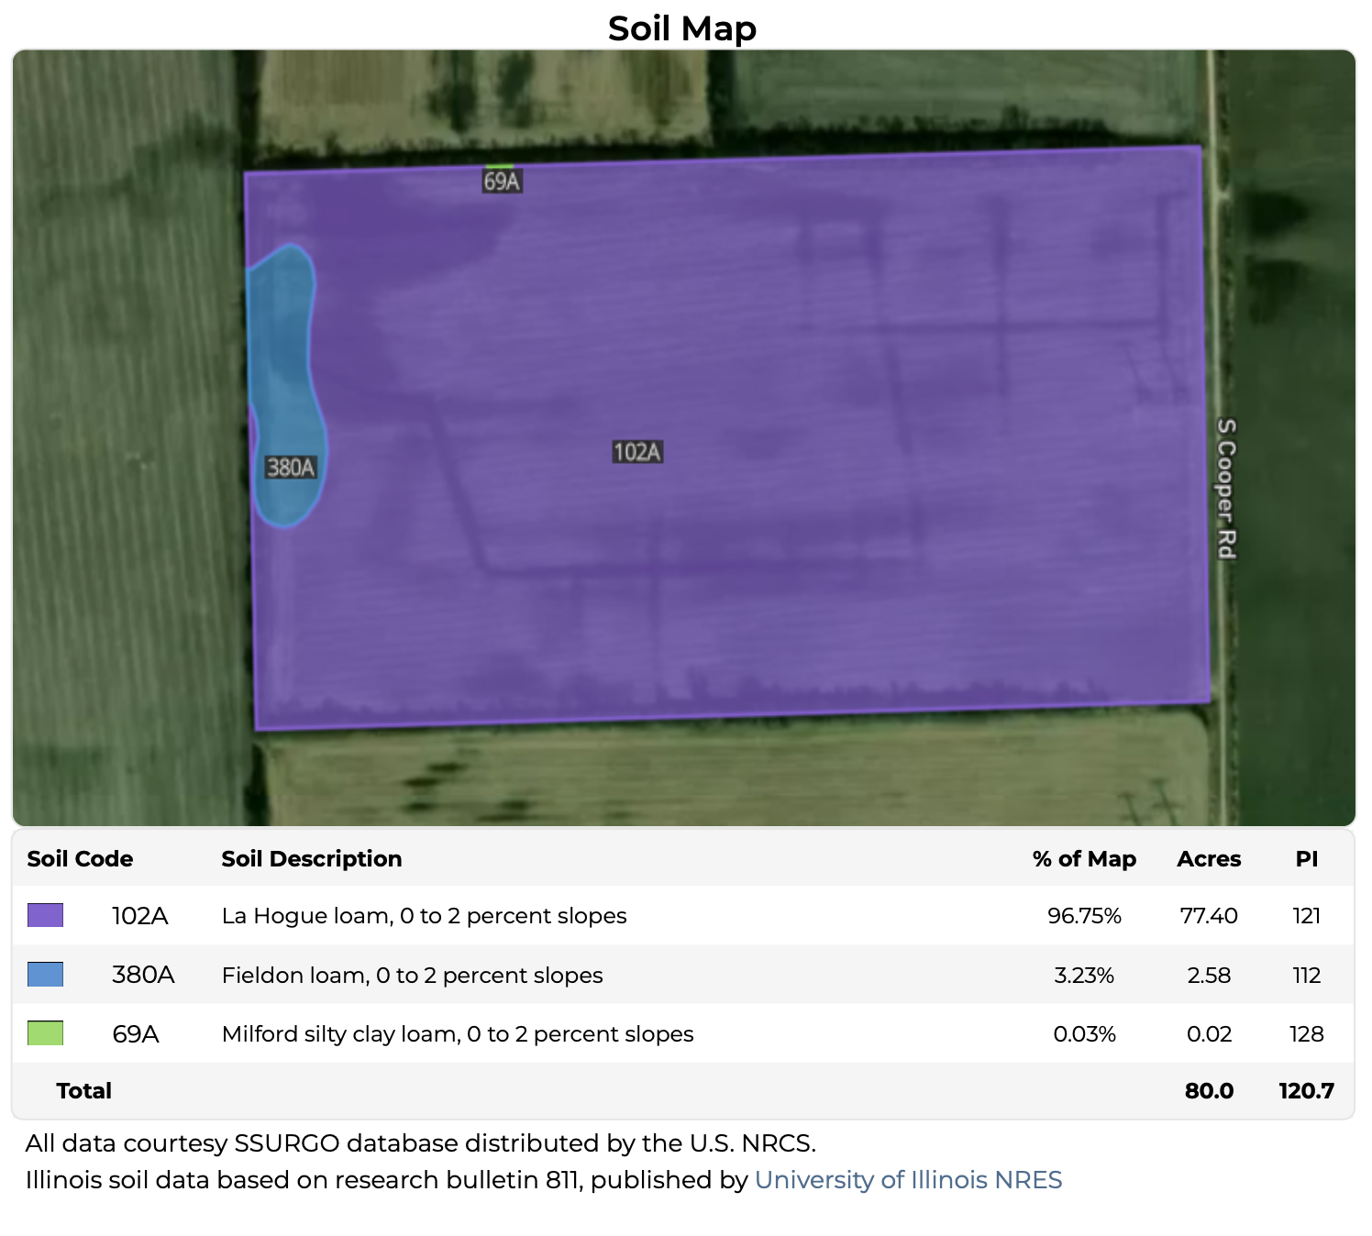
Task: Open the University of Illinois NRES link
Action: pos(908,1179)
